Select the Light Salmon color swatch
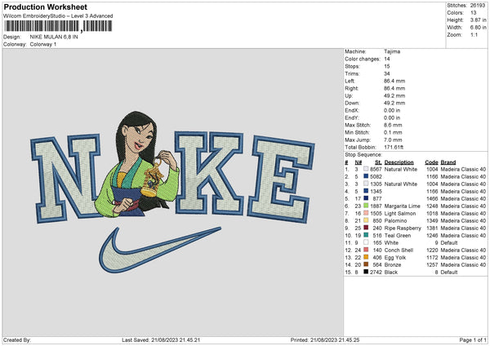 (x=366, y=213)
